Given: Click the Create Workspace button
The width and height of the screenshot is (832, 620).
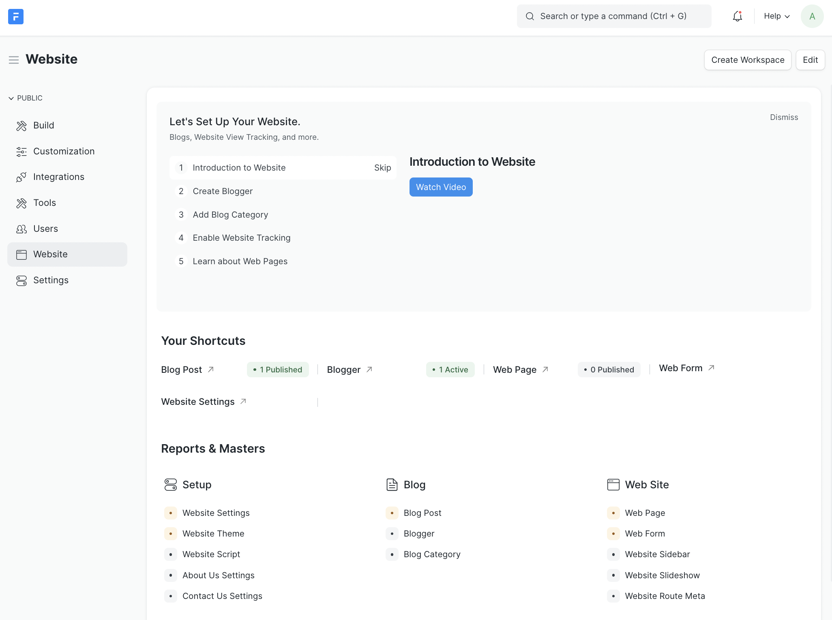Looking at the screenshot, I should coord(747,60).
